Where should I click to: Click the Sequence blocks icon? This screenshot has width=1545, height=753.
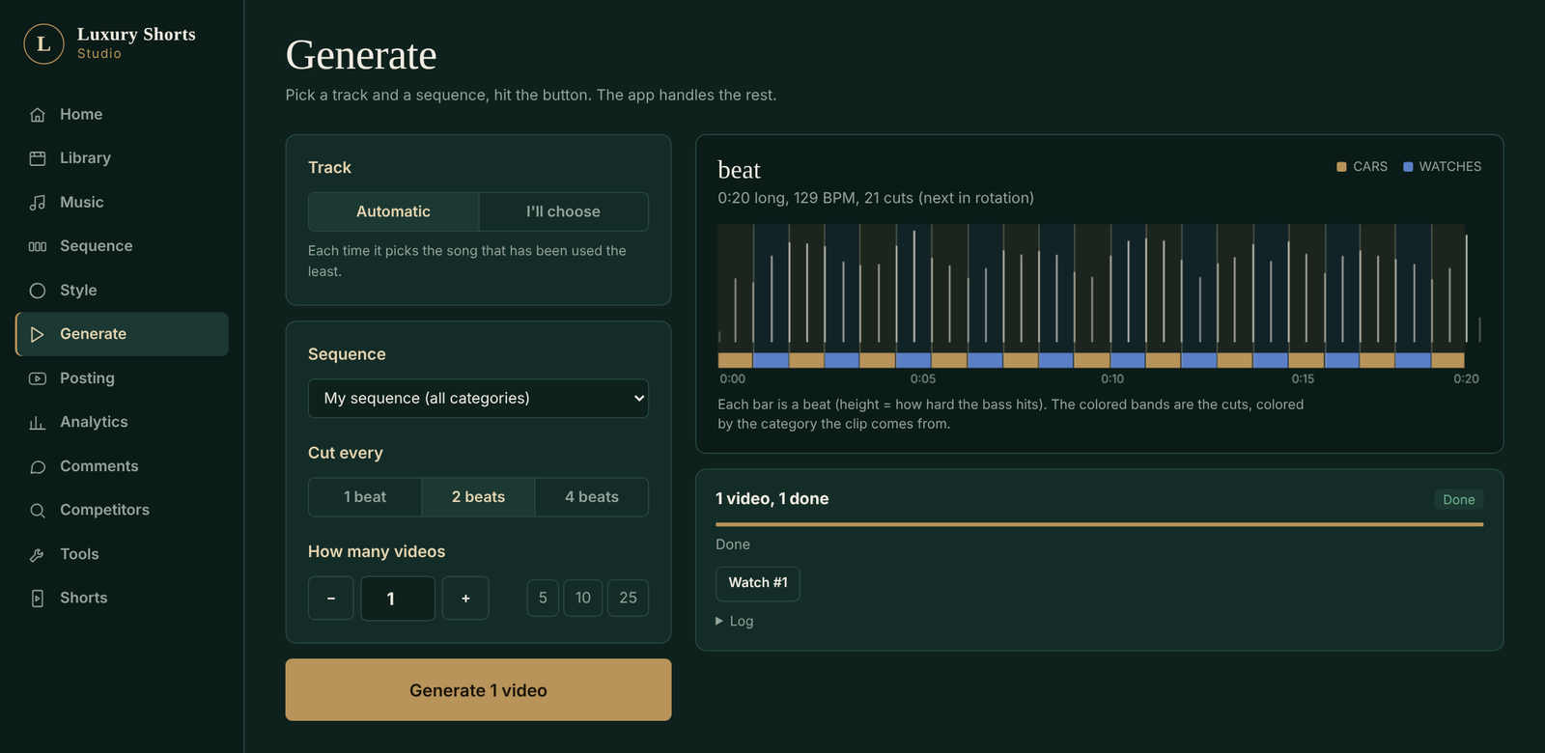click(38, 246)
